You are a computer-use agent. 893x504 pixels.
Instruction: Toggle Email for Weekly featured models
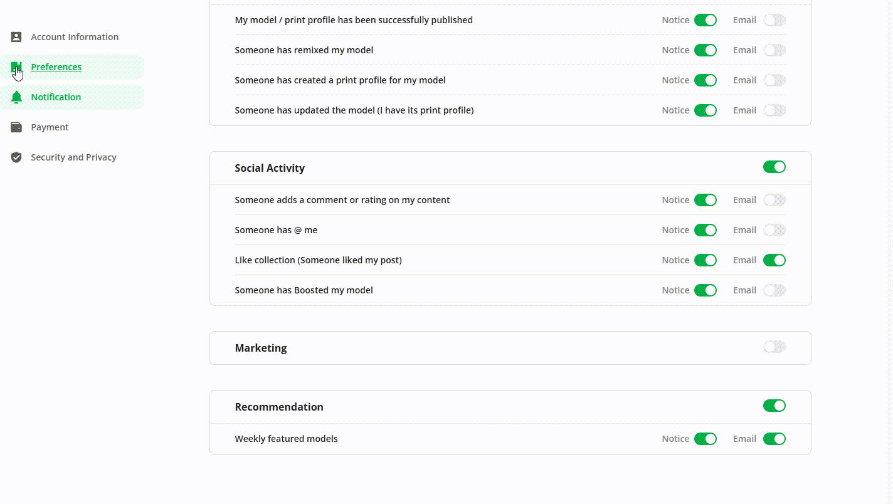pos(774,439)
